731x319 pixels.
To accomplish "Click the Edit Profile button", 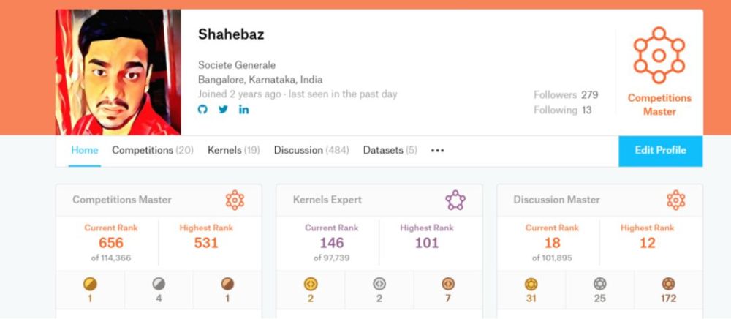I will (661, 151).
